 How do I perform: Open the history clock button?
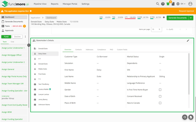click(x=185, y=117)
